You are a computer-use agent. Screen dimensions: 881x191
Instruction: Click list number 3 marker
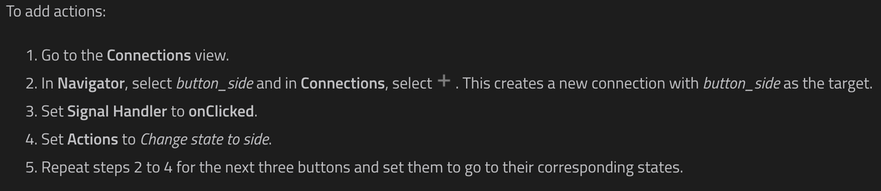tap(31, 112)
